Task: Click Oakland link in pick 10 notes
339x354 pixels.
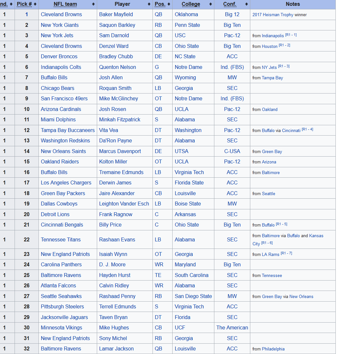Action: [270, 109]
